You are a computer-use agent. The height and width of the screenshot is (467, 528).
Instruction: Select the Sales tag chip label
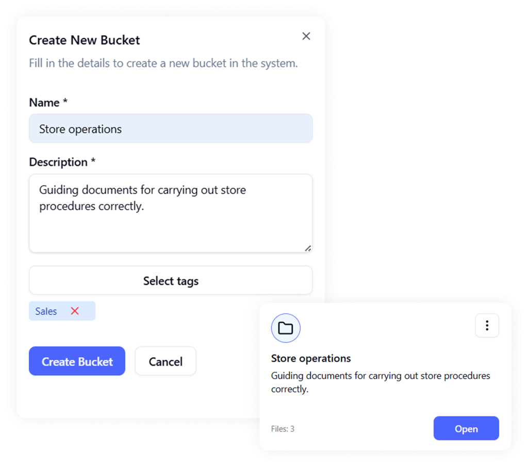46,311
